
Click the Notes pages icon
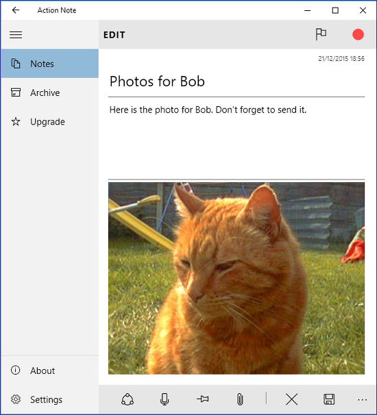pos(16,64)
